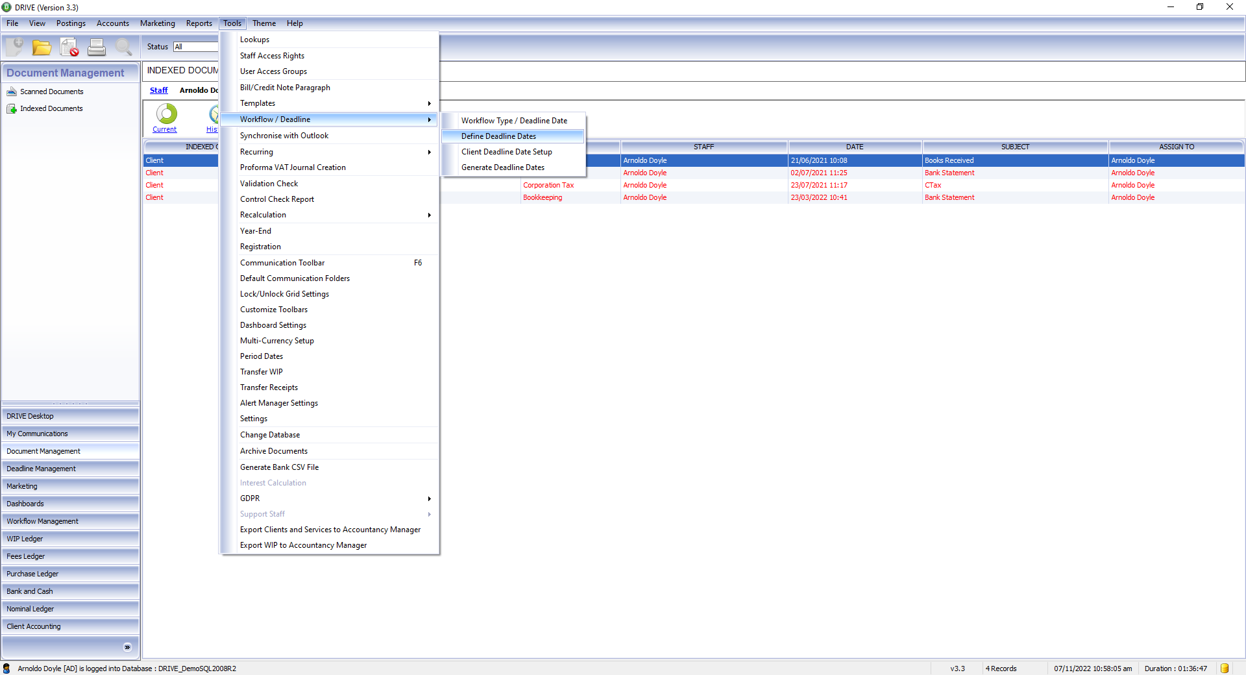
Task: Switch to Workflow Management panel
Action: 70,521
